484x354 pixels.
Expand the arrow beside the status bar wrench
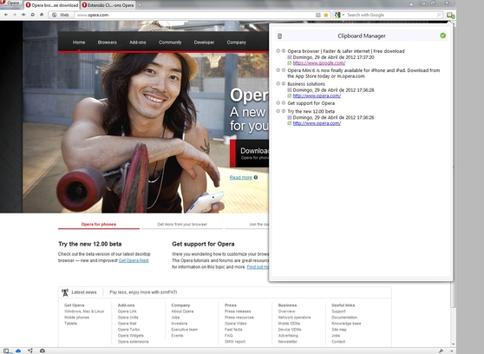pos(451,351)
